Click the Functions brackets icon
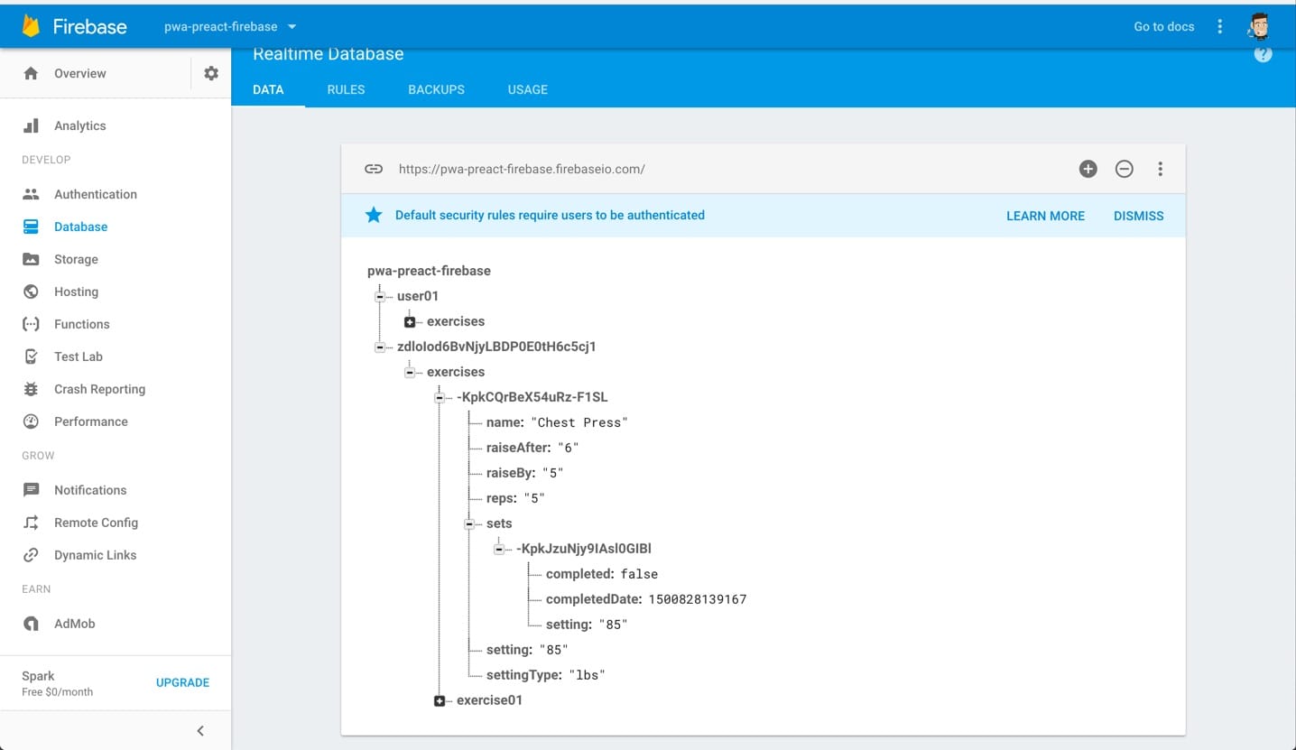 pyautogui.click(x=31, y=324)
